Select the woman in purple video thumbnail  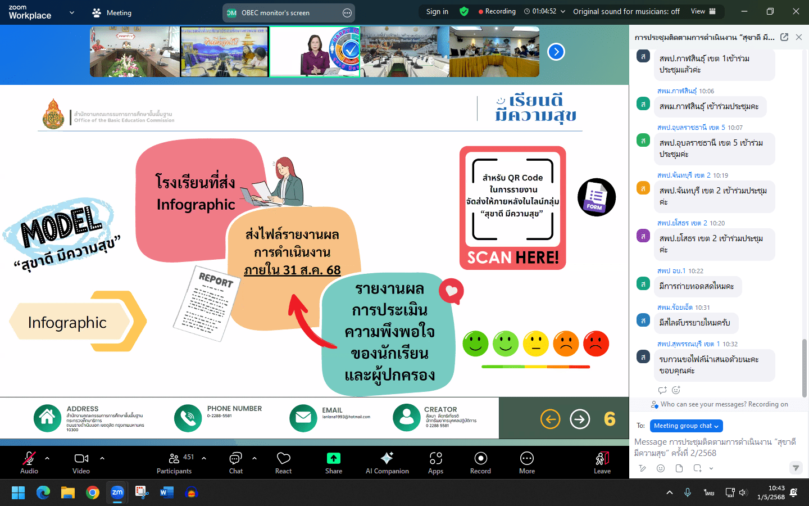[x=315, y=52]
